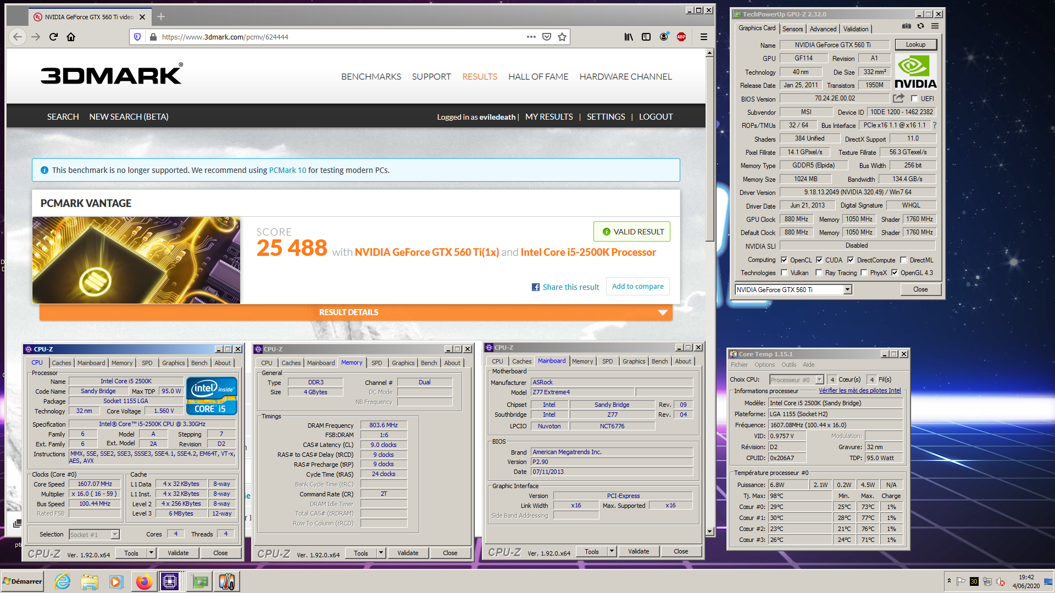Click the GPU-Z refresh icon
The height and width of the screenshot is (593, 1055).
(x=920, y=26)
